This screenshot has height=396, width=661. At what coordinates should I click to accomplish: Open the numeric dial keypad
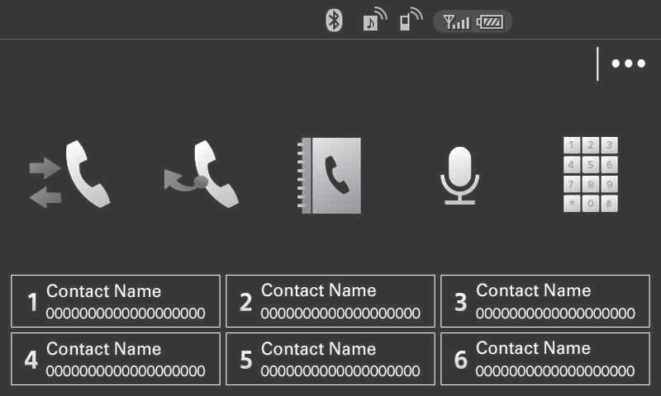pyautogui.click(x=591, y=174)
